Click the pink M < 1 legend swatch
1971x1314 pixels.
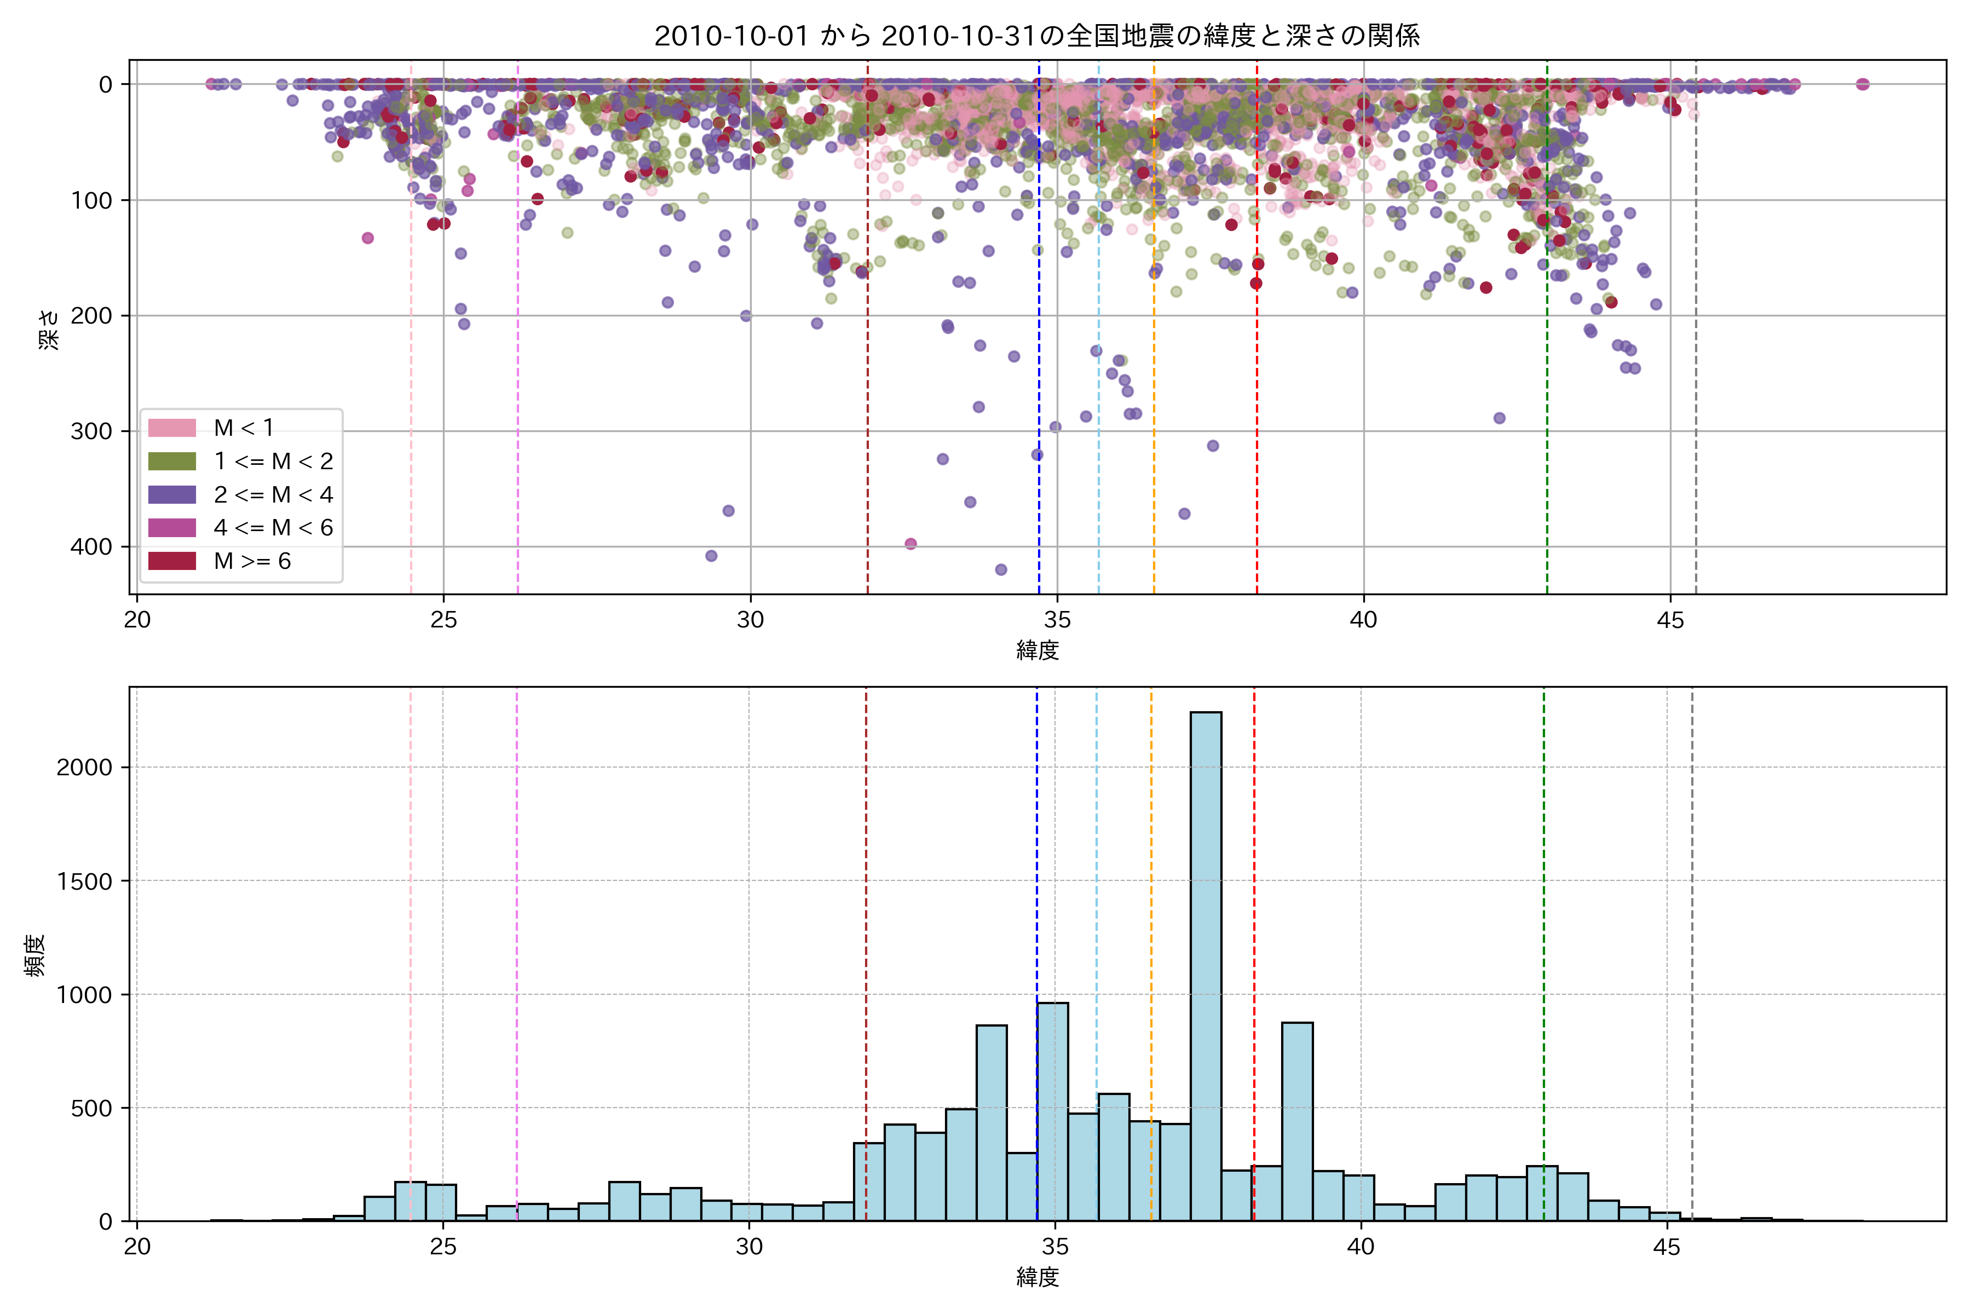(x=172, y=428)
